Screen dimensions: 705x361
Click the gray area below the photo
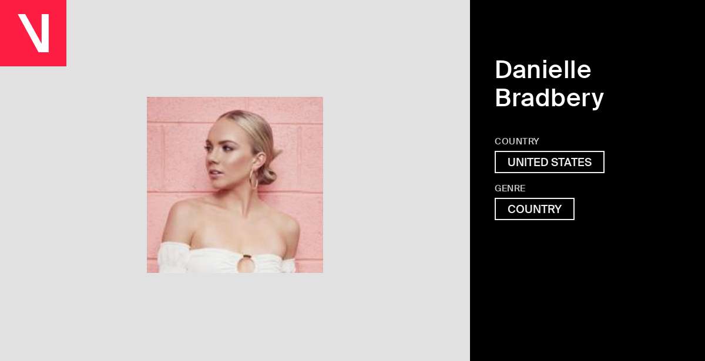[235, 317]
